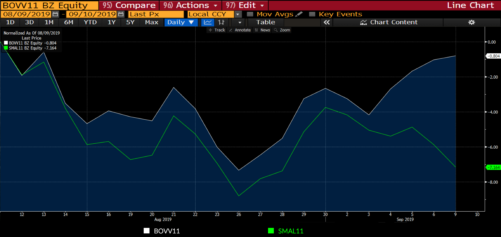Activate the Track crosshair tool
Image resolution: width=501 pixels, height=237 pixels.
click(217, 30)
